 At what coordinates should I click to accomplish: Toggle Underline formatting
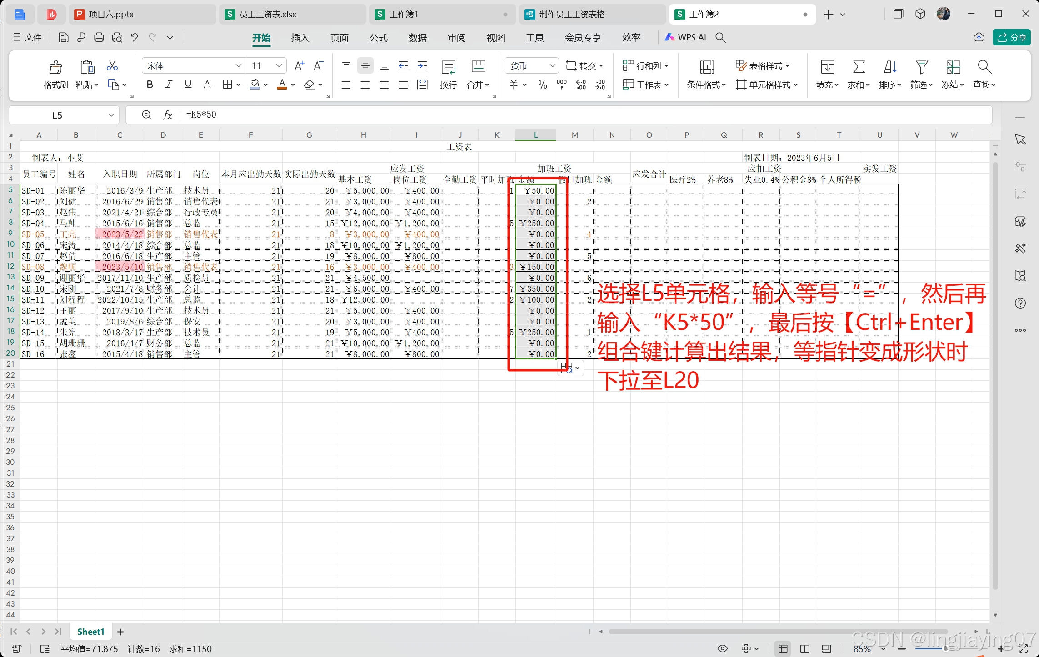(x=188, y=85)
